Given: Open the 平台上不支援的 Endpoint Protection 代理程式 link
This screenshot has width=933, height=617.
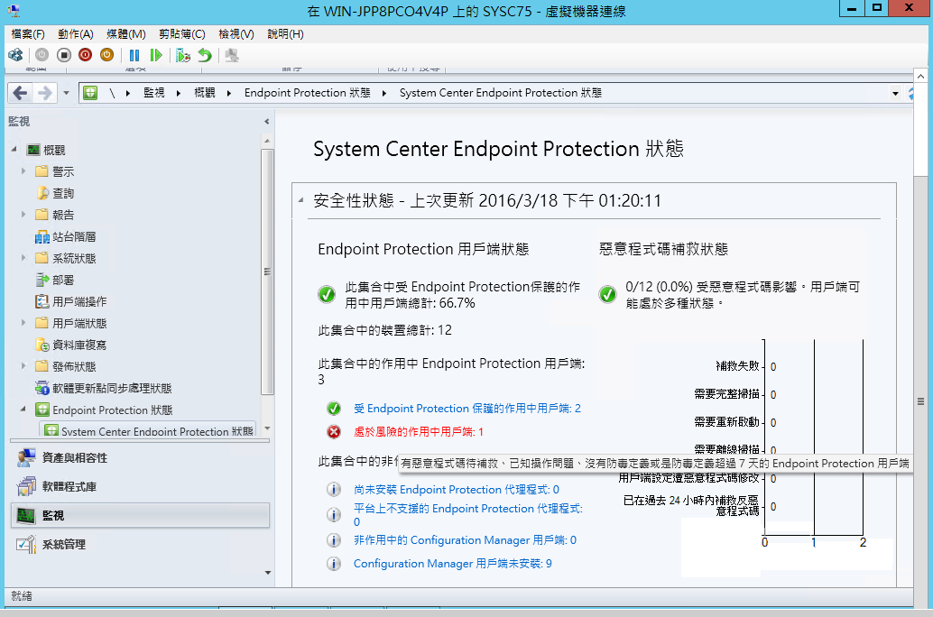Looking at the screenshot, I should pos(468,515).
